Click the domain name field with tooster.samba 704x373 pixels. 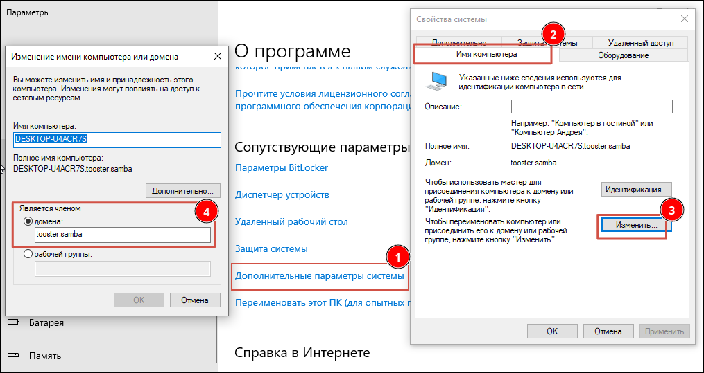(x=122, y=235)
